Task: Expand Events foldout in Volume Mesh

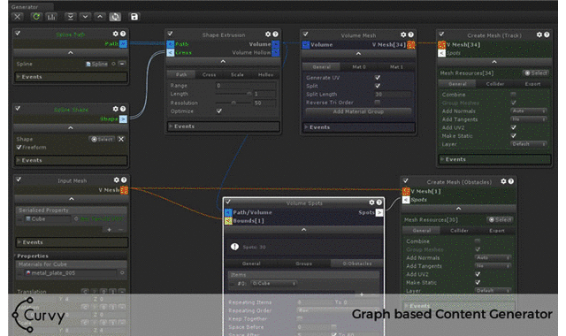Action: coord(358,127)
